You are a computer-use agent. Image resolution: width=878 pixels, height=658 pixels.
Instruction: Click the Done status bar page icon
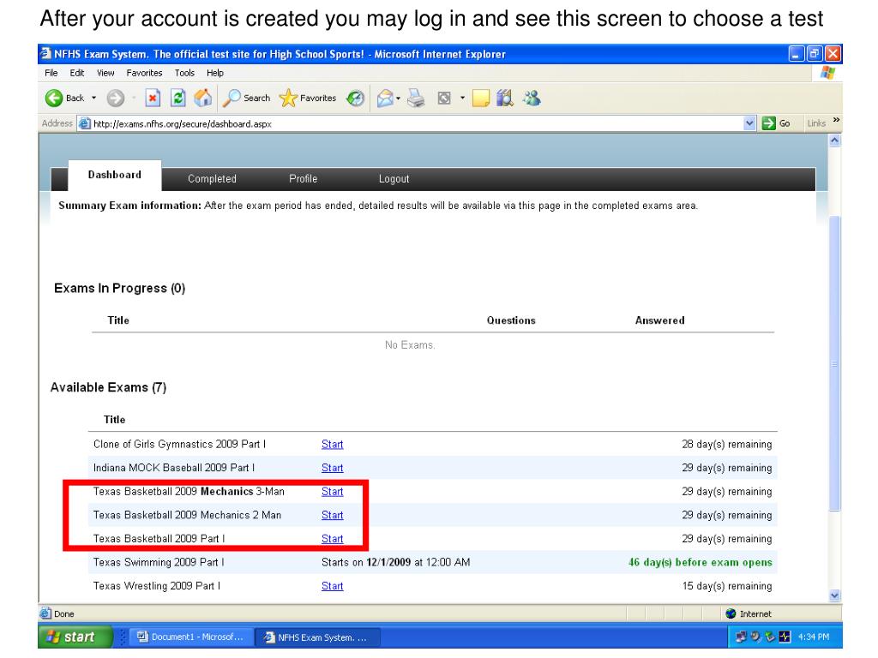click(x=45, y=613)
